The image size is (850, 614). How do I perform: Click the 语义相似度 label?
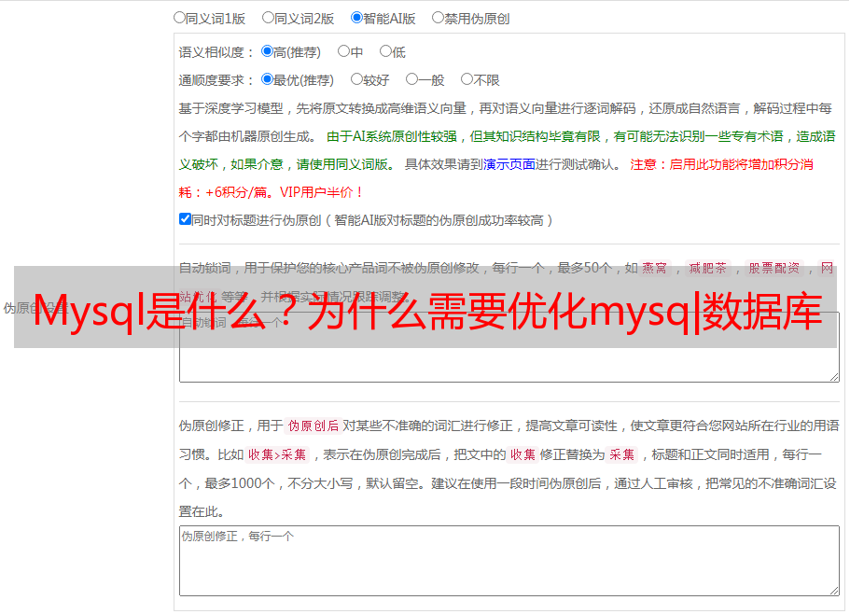(x=216, y=52)
